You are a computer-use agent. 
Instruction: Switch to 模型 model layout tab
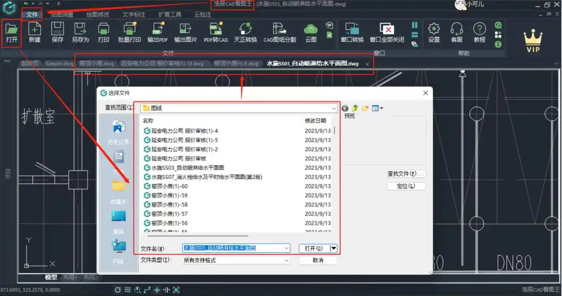coord(51,277)
